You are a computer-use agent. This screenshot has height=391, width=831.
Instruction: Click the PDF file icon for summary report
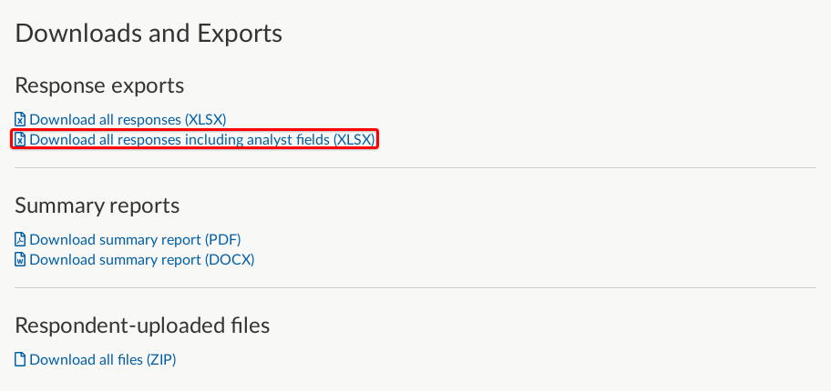[x=20, y=240]
